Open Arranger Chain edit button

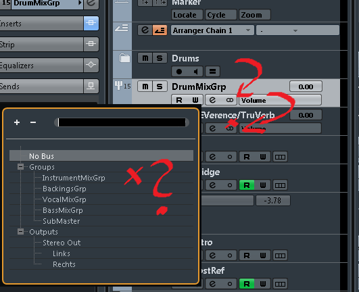145,30
